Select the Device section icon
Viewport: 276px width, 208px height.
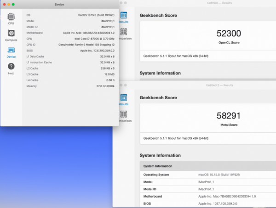[11, 50]
